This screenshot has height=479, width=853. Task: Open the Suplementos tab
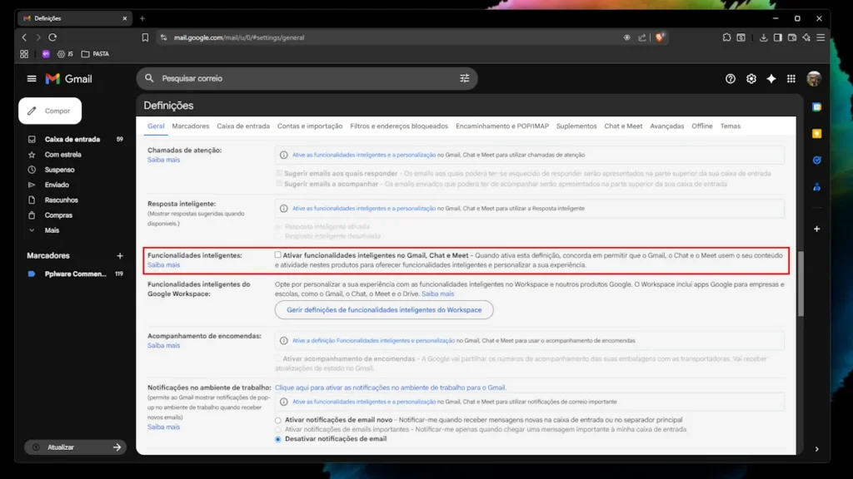[576, 126]
